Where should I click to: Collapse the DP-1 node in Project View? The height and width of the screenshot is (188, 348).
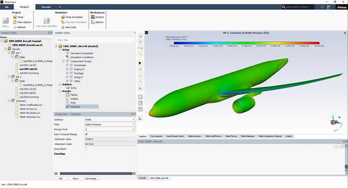(x=9, y=53)
